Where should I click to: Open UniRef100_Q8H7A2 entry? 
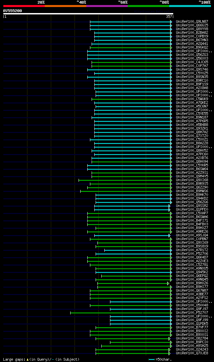(192, 132)
